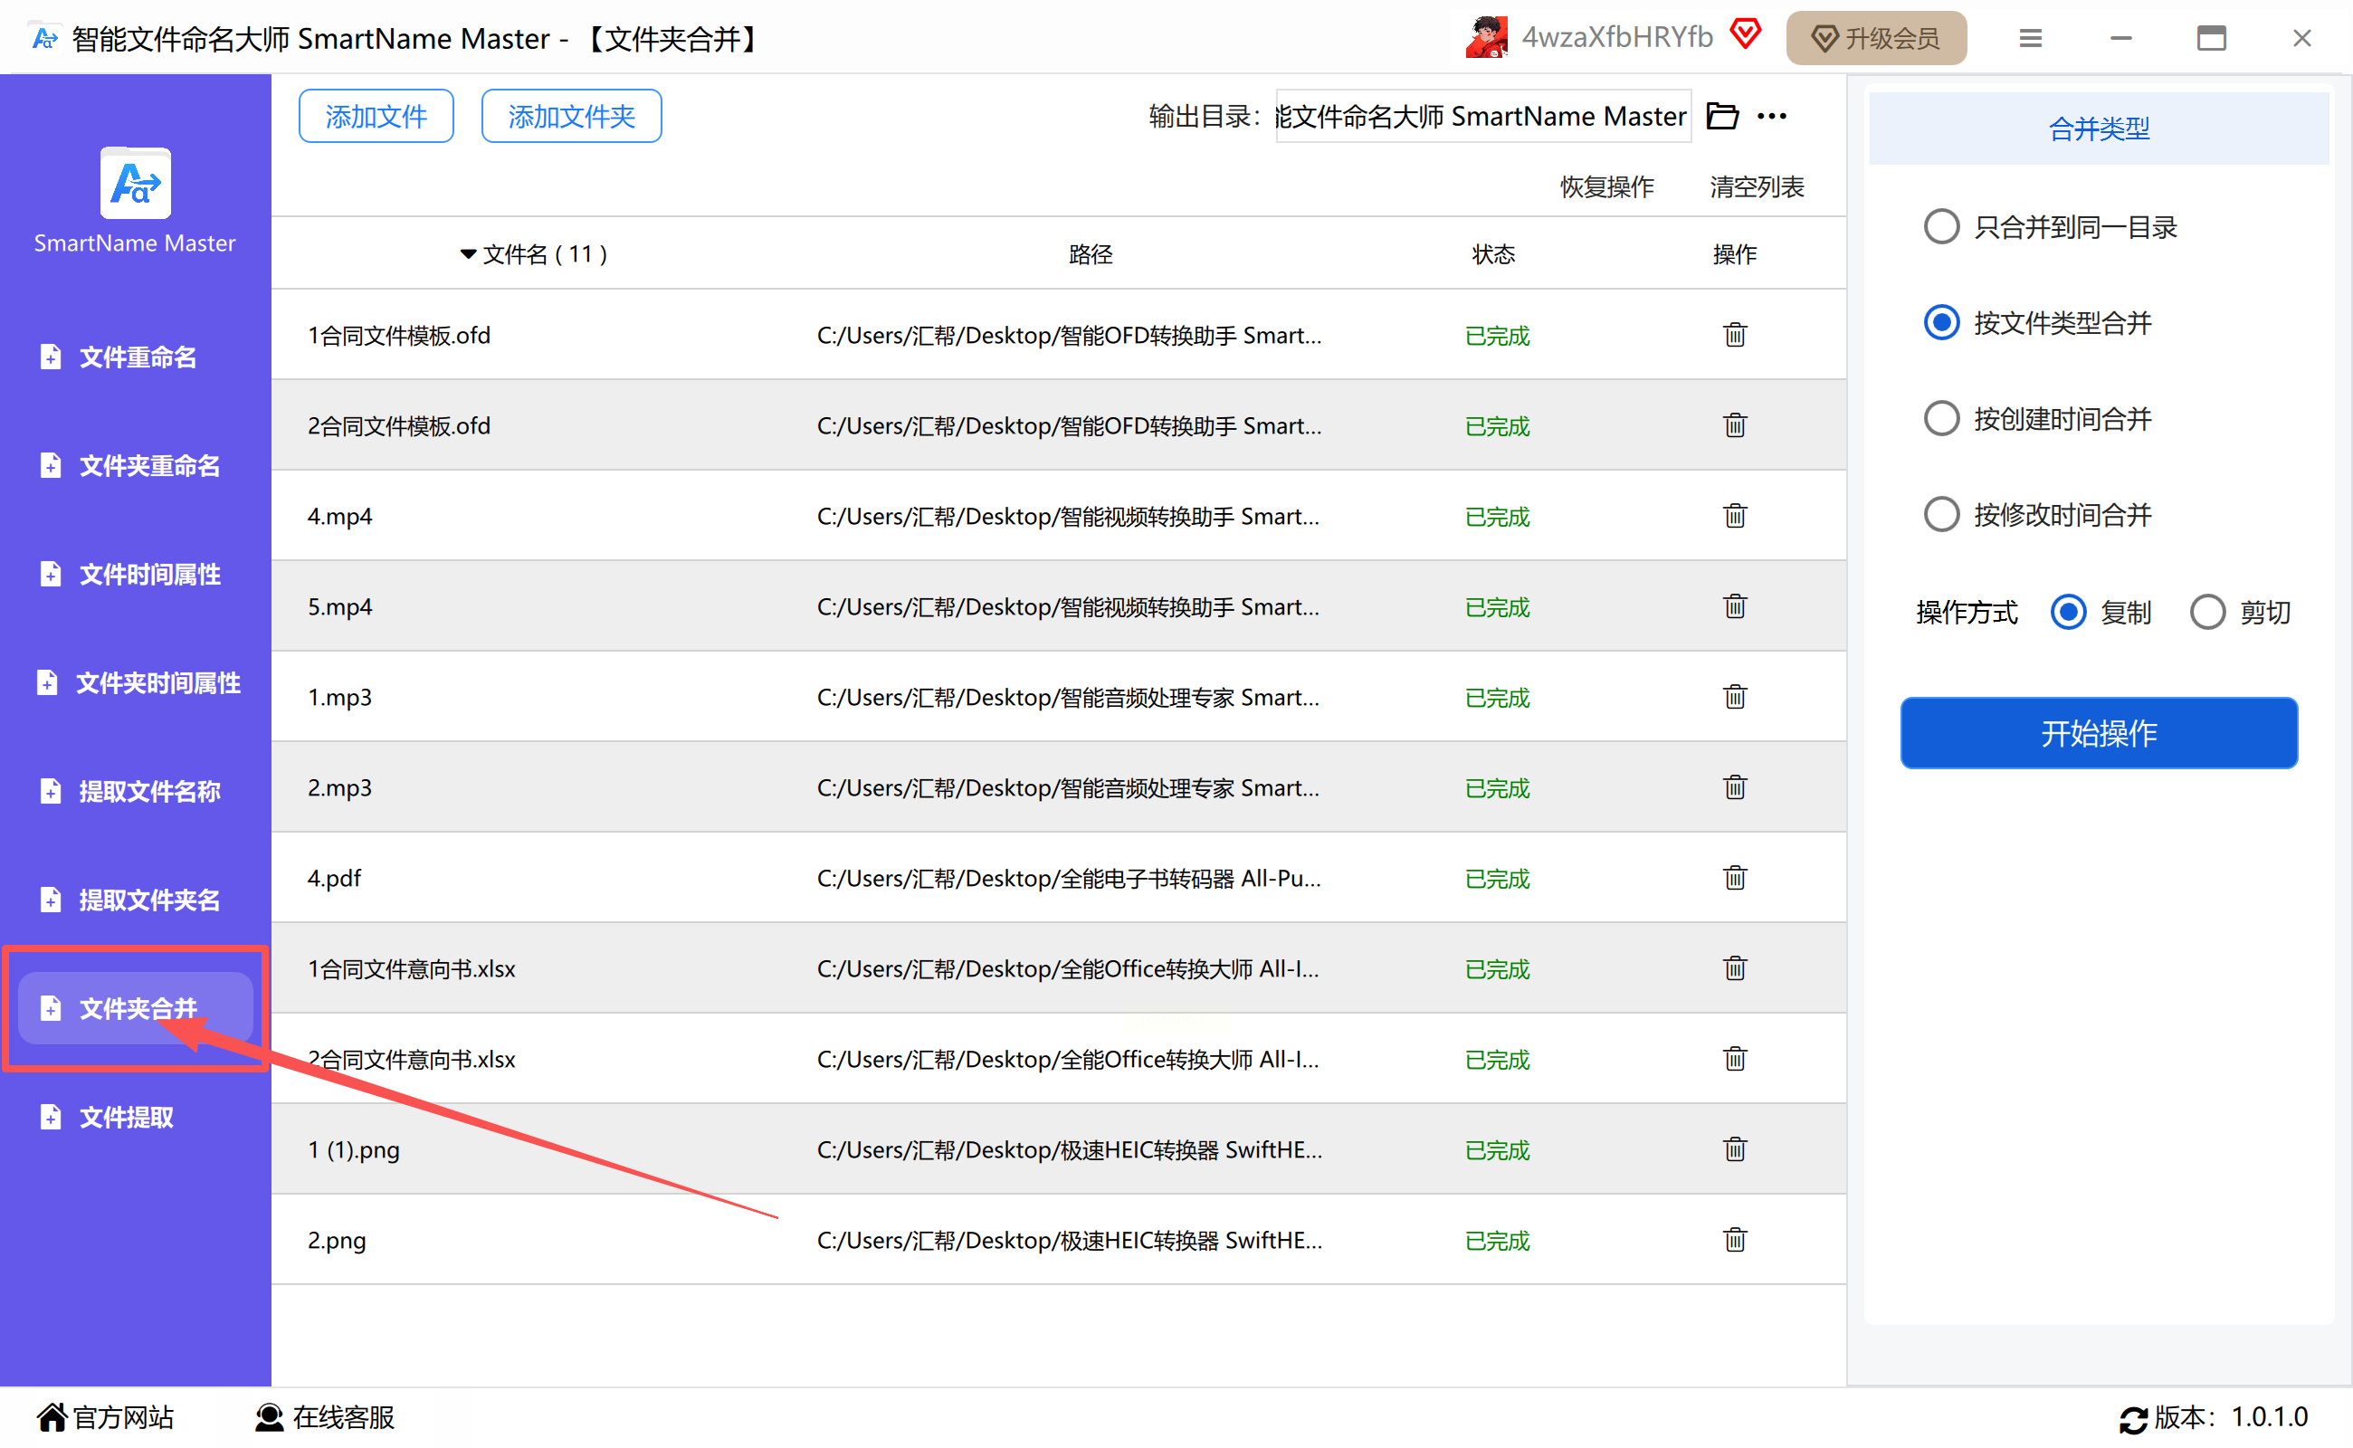Screen dimensions: 2353x1448
Task: Click trash icon for 1.mp3 file
Action: pos(1734,697)
